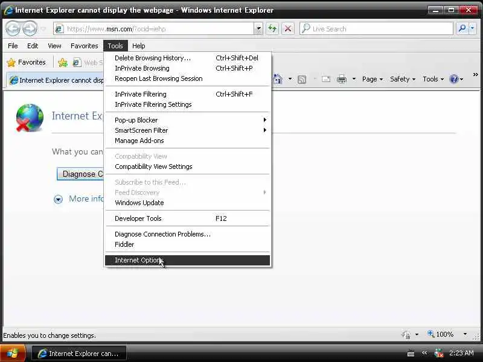
Task: Click the Forward navigation arrow
Action: coord(30,29)
